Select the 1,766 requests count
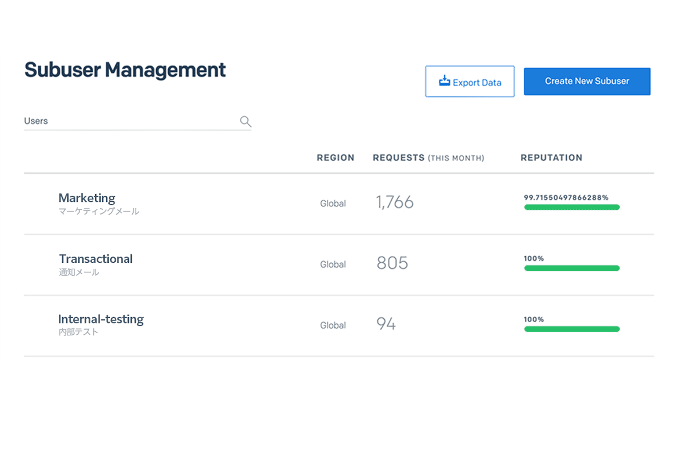This screenshot has height=452, width=677. click(x=394, y=202)
